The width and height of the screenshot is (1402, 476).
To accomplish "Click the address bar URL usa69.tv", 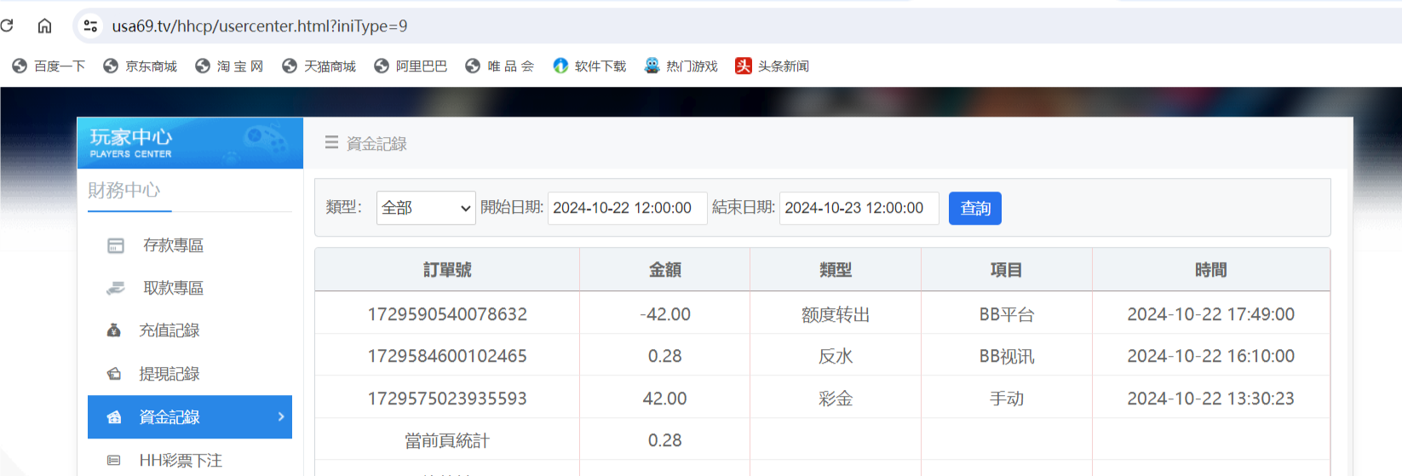I will 260,26.
